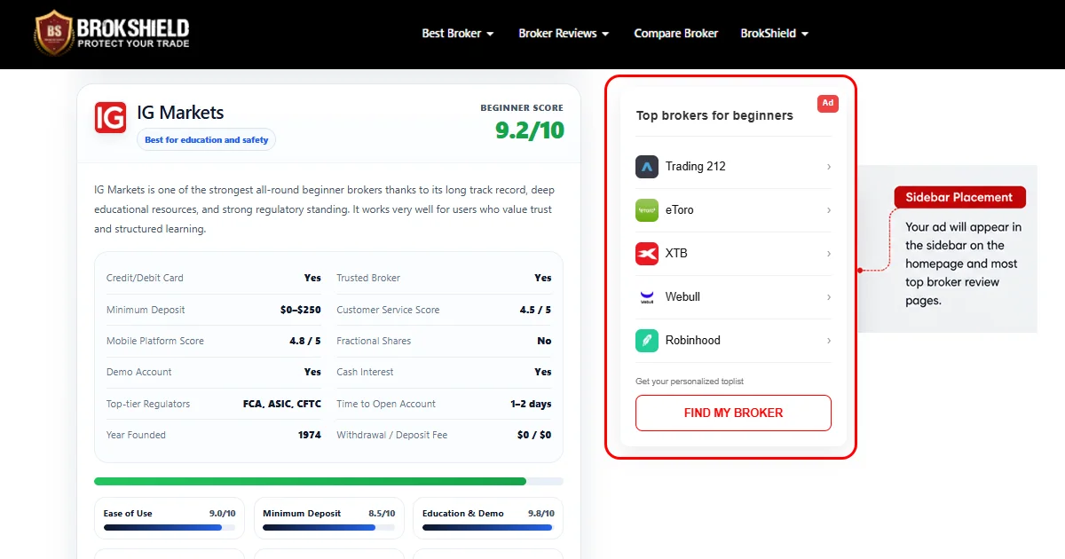Viewport: 1065px width, 559px height.
Task: Click the IG Markets title
Action: (180, 113)
